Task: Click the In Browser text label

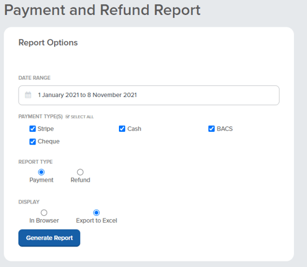Action: pyautogui.click(x=44, y=220)
